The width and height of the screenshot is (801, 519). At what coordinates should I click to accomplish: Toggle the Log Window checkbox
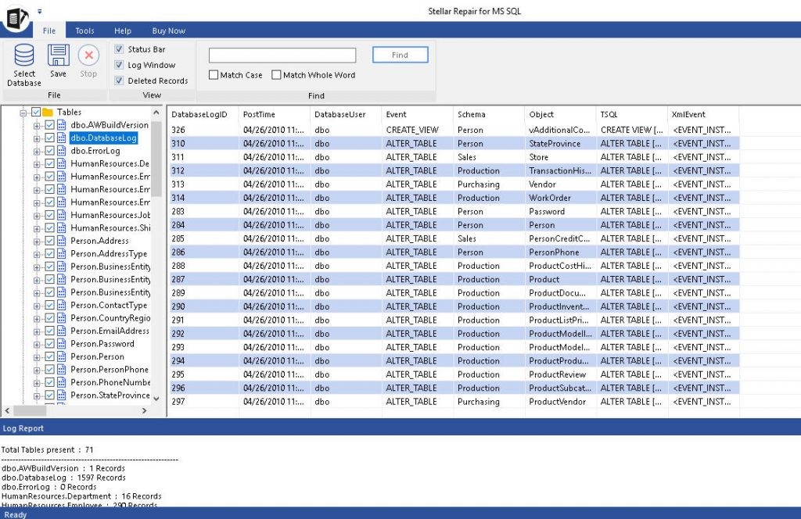tap(120, 65)
